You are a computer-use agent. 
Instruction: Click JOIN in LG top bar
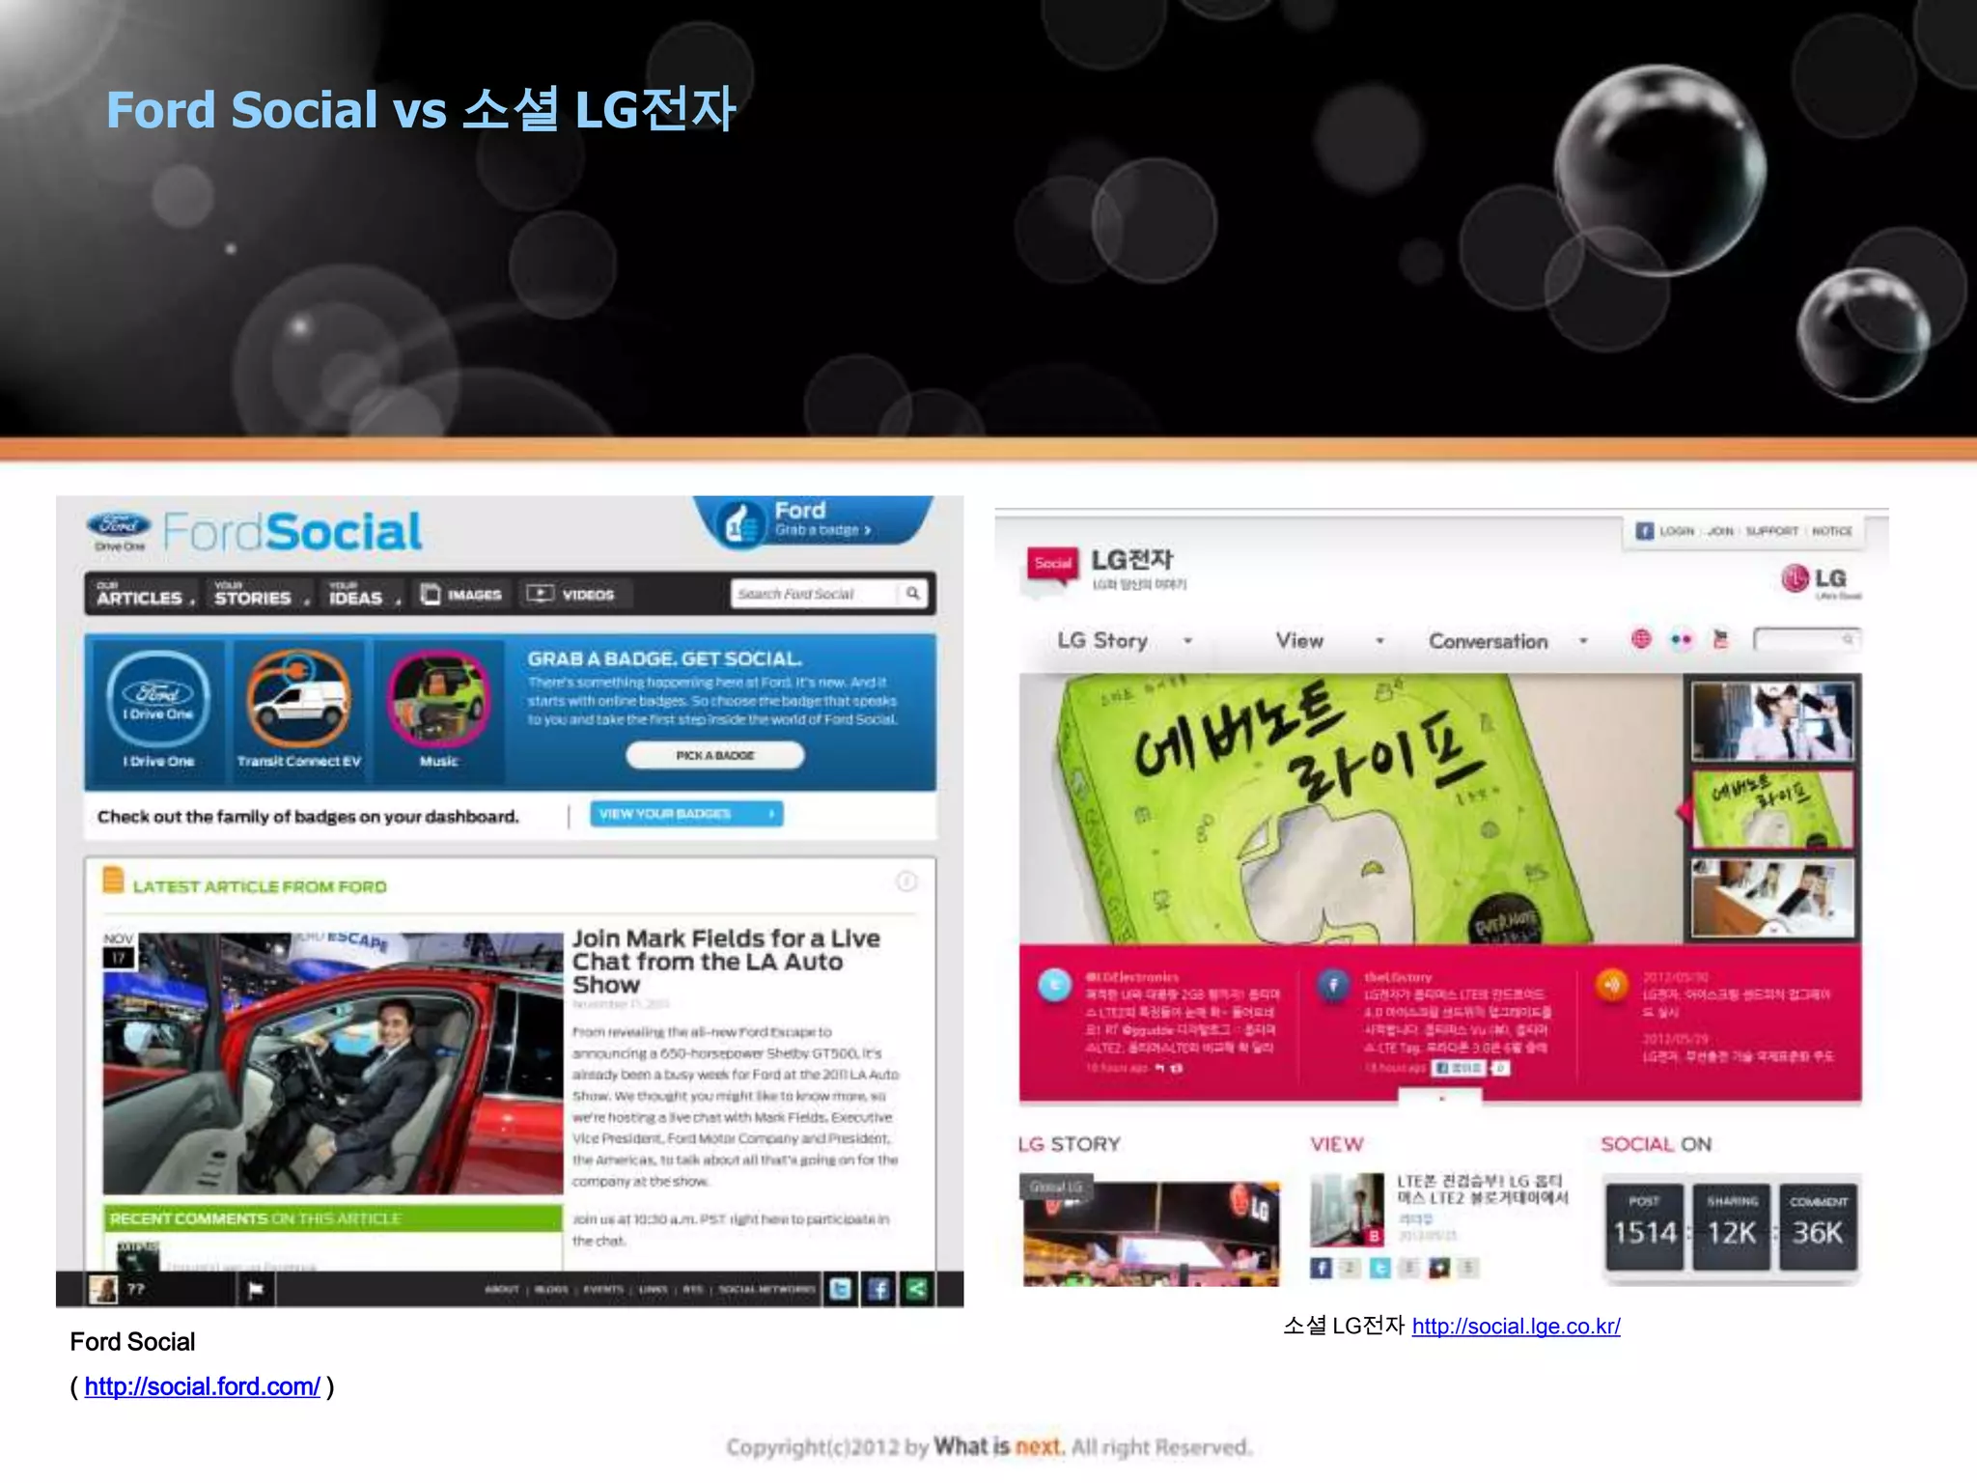1720,531
